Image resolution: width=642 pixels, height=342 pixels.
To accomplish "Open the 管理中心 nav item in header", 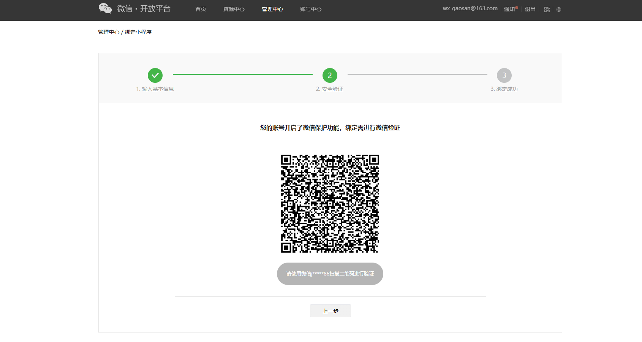I will coord(272,9).
